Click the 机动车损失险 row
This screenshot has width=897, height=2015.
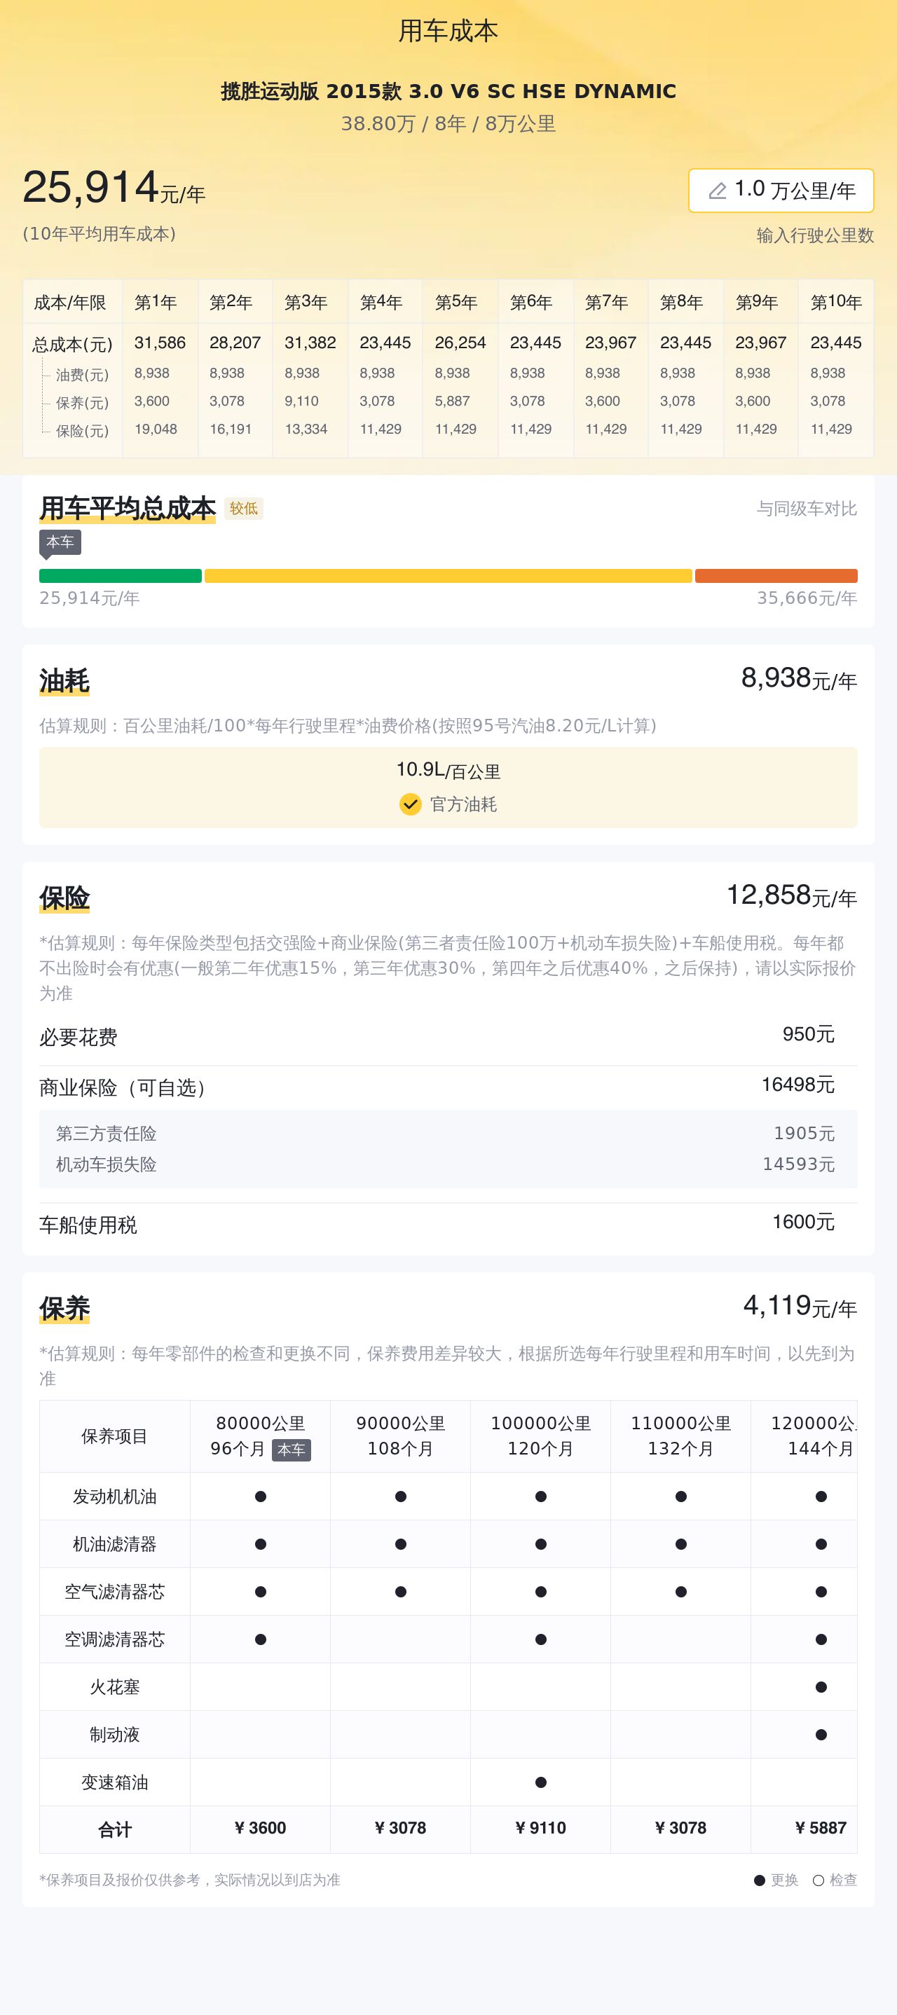tap(448, 1164)
